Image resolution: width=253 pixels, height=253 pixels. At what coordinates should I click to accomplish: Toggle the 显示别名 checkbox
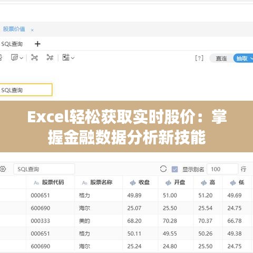click(x=174, y=169)
